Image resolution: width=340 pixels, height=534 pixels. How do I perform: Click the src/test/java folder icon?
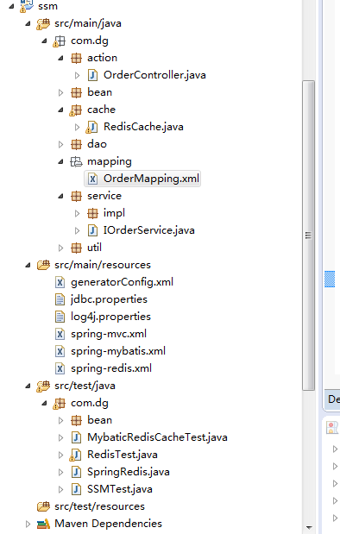pyautogui.click(x=43, y=386)
